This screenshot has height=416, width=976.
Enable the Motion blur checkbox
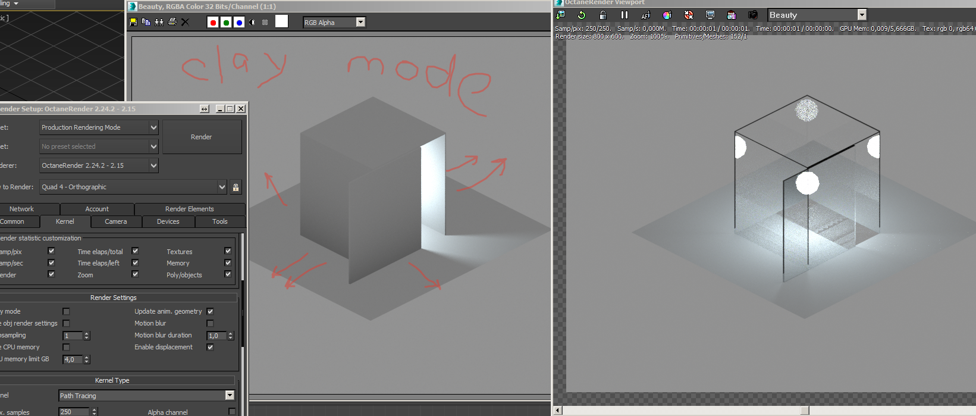coord(210,323)
